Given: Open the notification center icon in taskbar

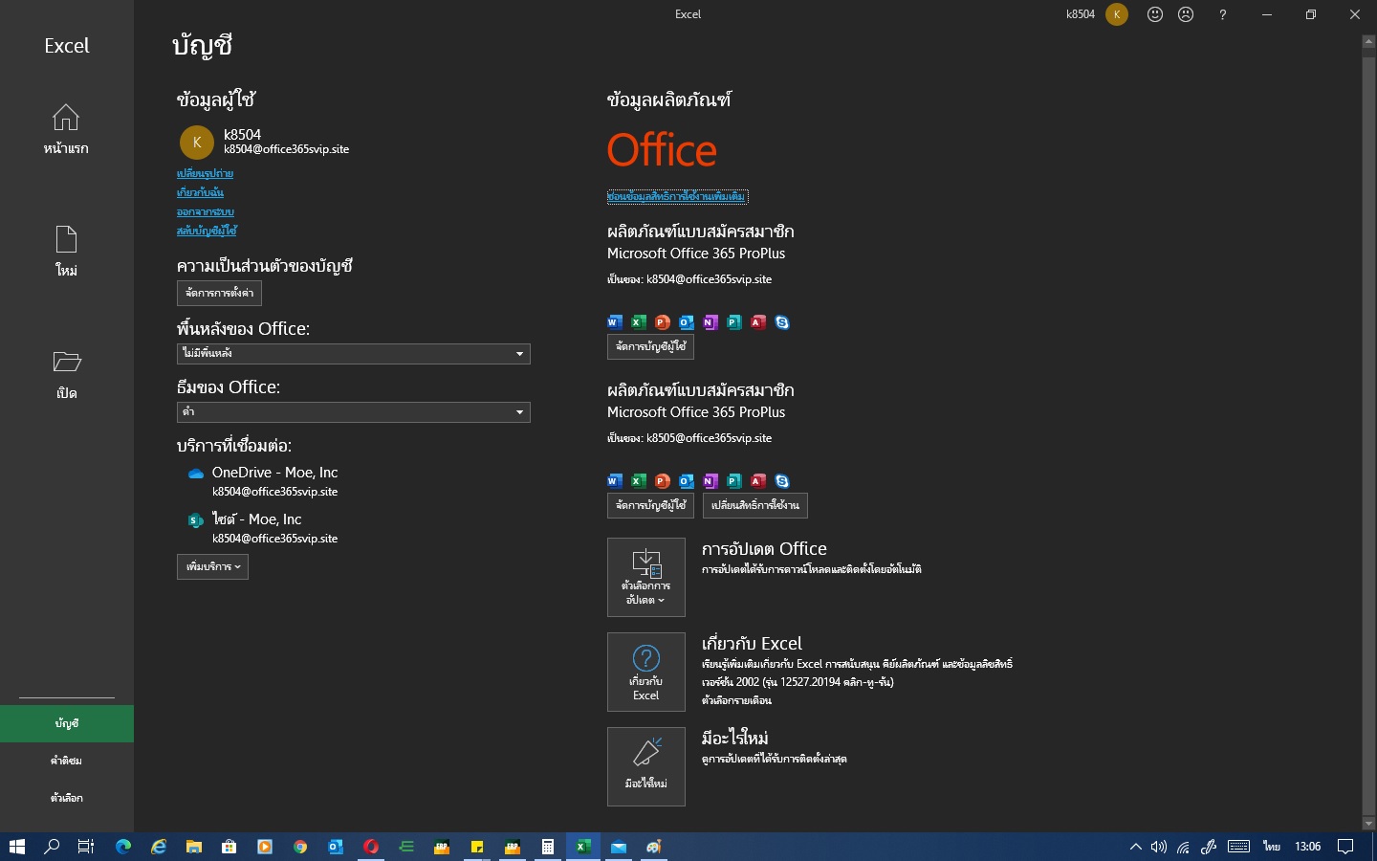Looking at the screenshot, I should click(1345, 847).
